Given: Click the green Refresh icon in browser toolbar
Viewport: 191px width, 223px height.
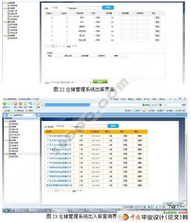Looking at the screenshot, I should coord(20,104).
